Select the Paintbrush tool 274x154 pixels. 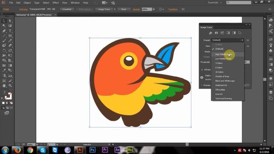pyautogui.click(x=4, y=41)
